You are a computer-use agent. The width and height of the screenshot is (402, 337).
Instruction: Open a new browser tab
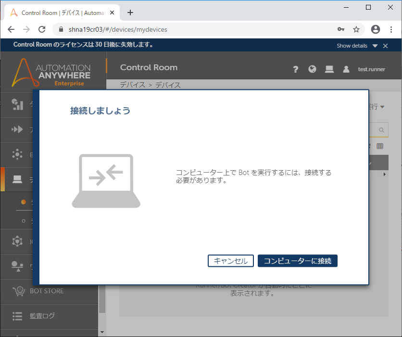[x=130, y=12]
